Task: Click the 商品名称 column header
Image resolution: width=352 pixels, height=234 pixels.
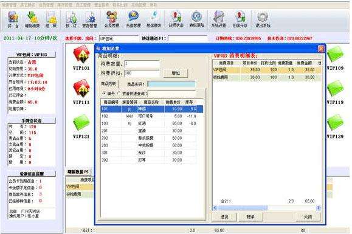Action: (151, 102)
